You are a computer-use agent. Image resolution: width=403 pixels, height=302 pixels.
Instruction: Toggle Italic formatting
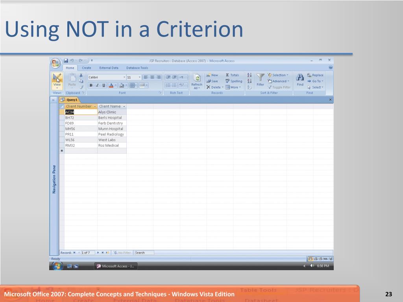98,85
